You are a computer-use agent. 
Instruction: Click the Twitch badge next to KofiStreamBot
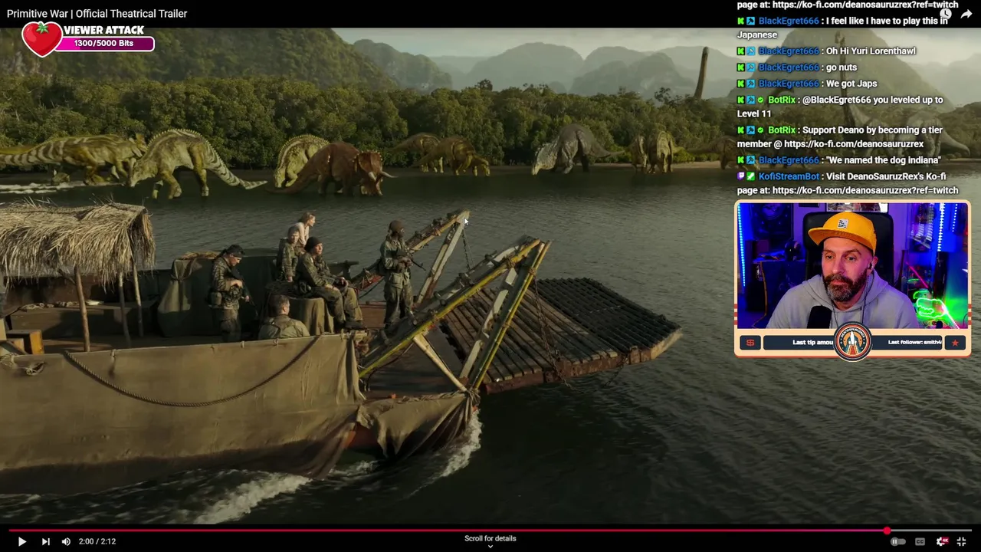click(741, 176)
